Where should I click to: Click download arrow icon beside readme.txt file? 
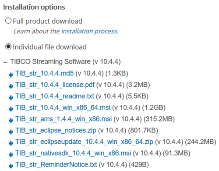tap(11, 98)
